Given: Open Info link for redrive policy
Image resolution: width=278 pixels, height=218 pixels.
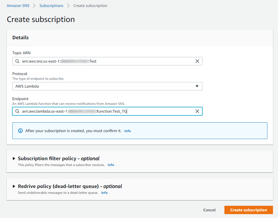Looking at the screenshot, I should coord(104,193).
